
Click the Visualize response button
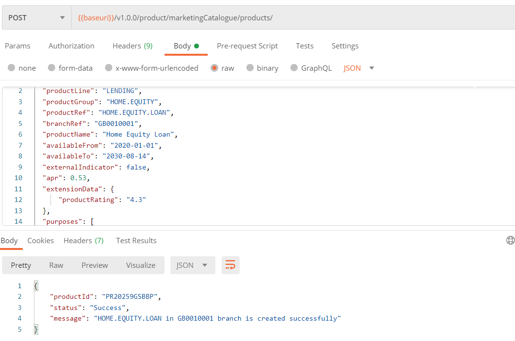140,265
